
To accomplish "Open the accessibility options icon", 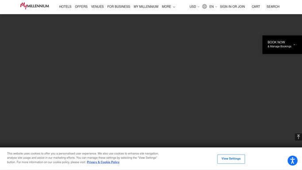I will pyautogui.click(x=293, y=161).
